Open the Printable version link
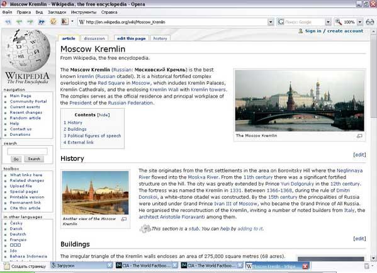The image size is (377, 273). pos(27,197)
